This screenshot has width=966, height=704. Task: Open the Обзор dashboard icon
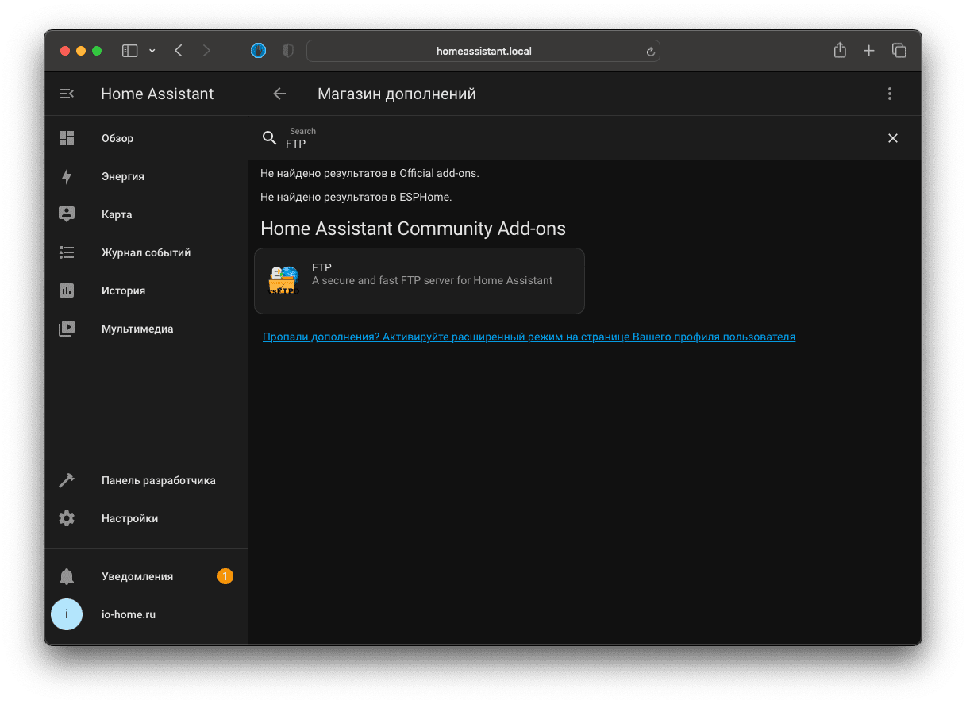(67, 138)
